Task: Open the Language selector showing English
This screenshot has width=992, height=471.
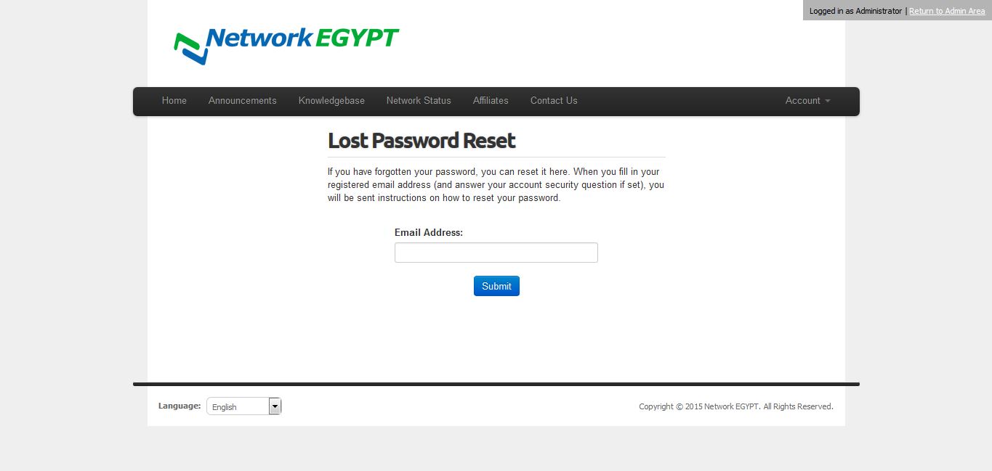Action: click(x=243, y=406)
